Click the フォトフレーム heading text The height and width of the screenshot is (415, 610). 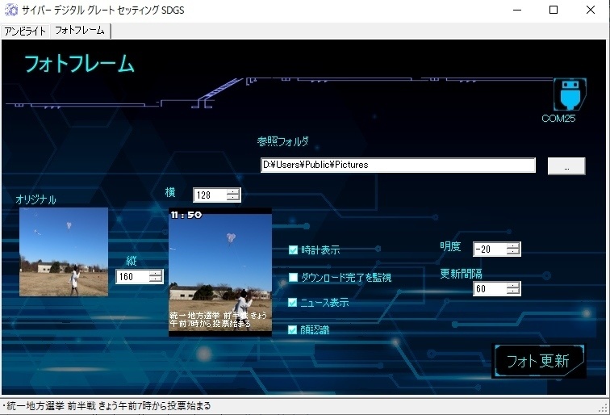tap(79, 64)
